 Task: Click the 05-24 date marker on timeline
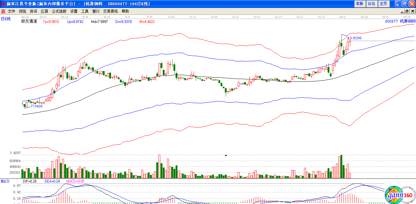pos(407,17)
